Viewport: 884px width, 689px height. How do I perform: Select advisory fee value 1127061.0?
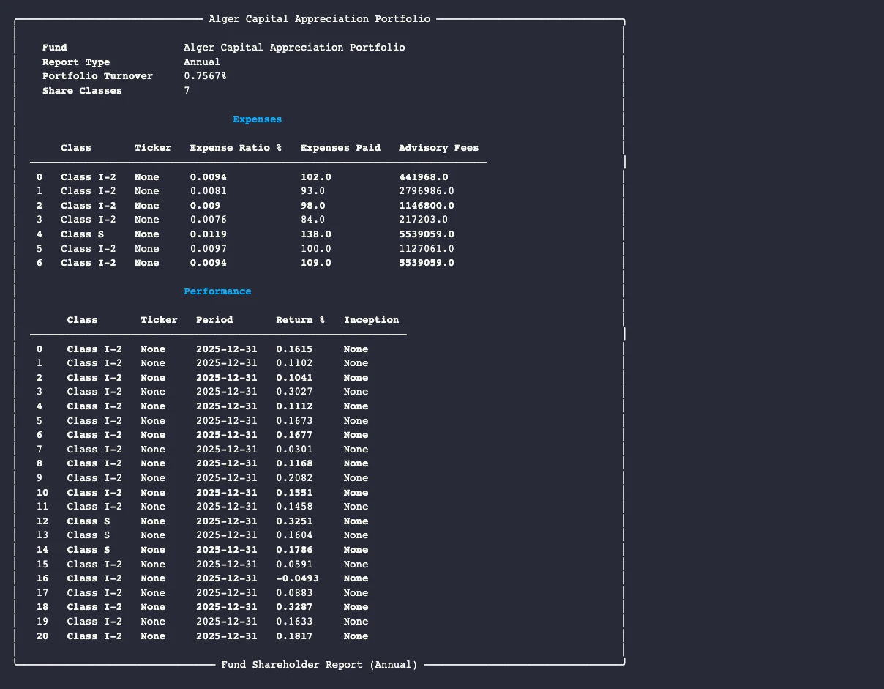click(x=426, y=249)
